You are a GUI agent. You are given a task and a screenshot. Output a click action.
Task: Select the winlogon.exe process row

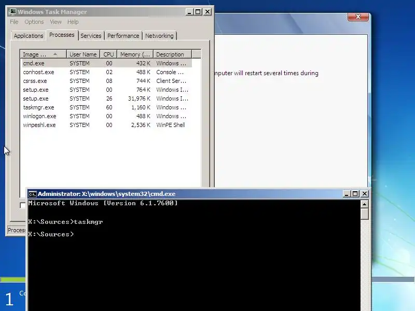point(107,116)
